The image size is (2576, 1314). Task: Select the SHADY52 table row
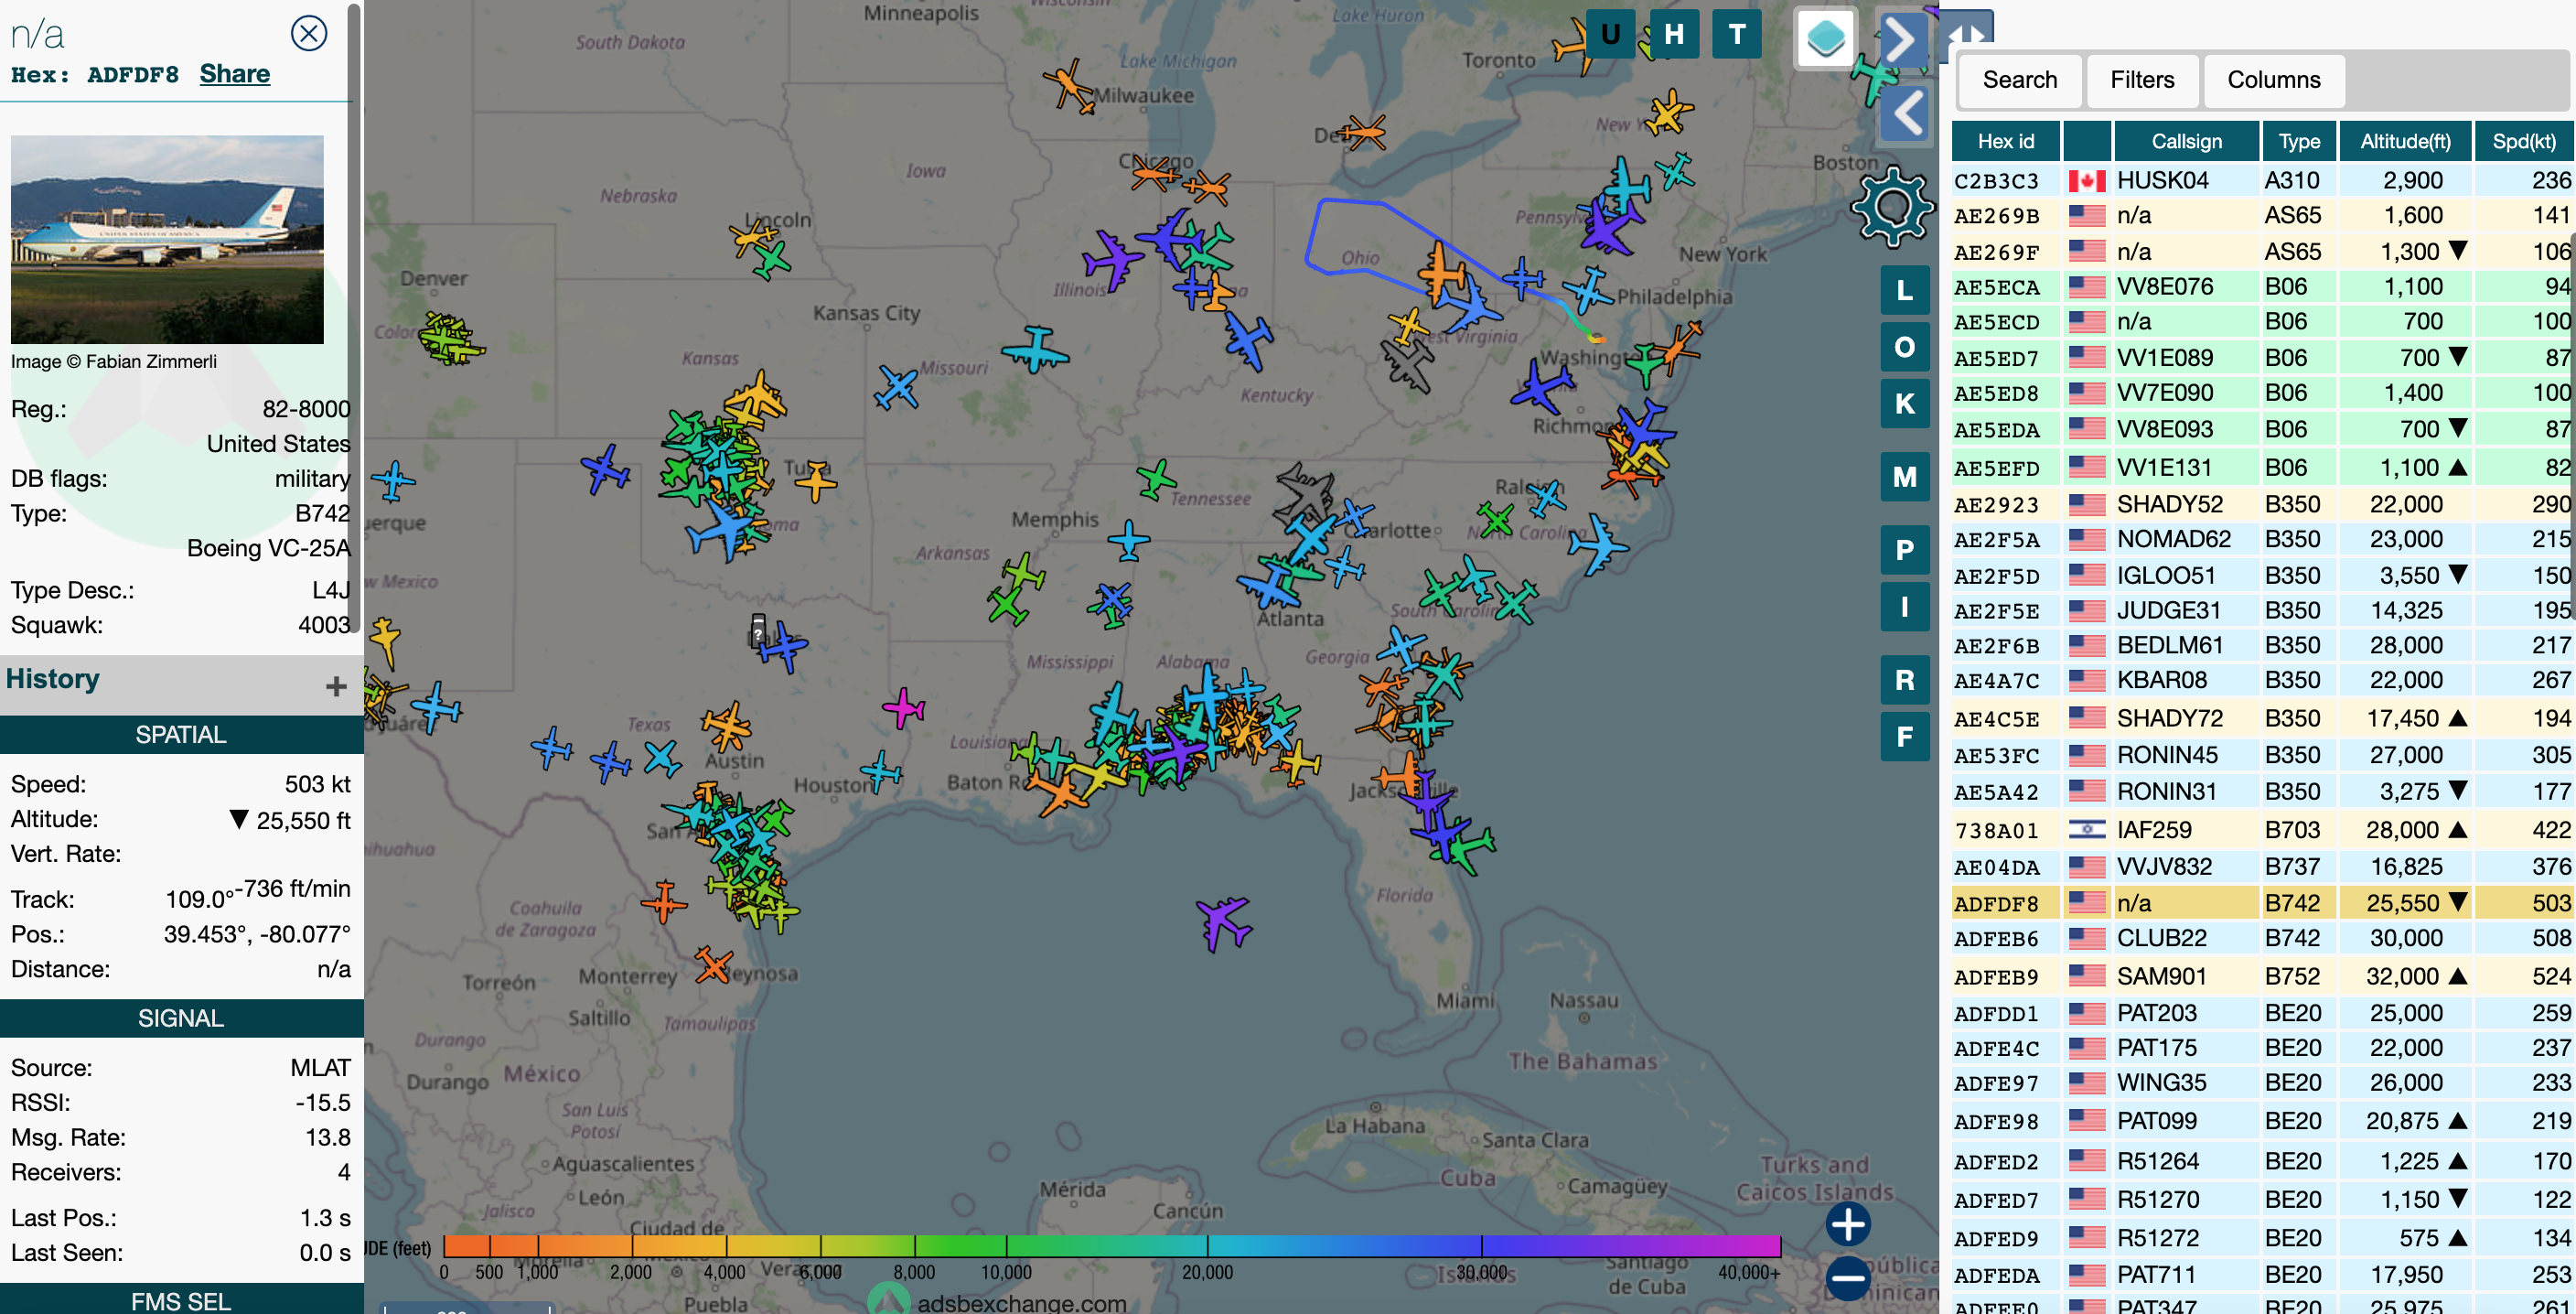coord(2262,504)
